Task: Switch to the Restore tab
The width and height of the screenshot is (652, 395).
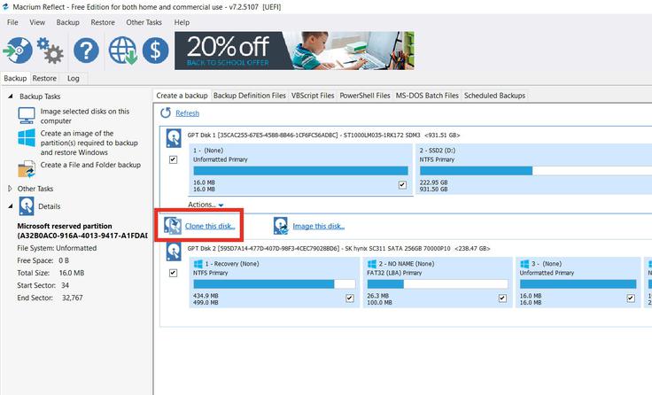Action: pos(44,78)
